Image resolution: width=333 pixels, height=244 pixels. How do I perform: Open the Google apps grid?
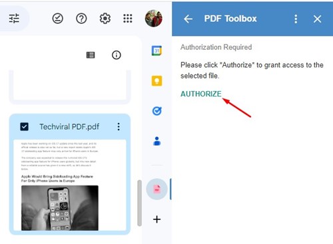pyautogui.click(x=128, y=19)
